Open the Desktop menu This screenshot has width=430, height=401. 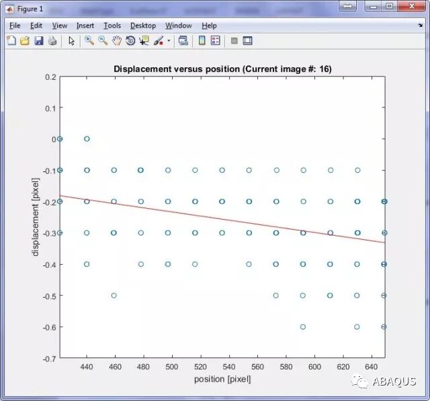(x=143, y=26)
